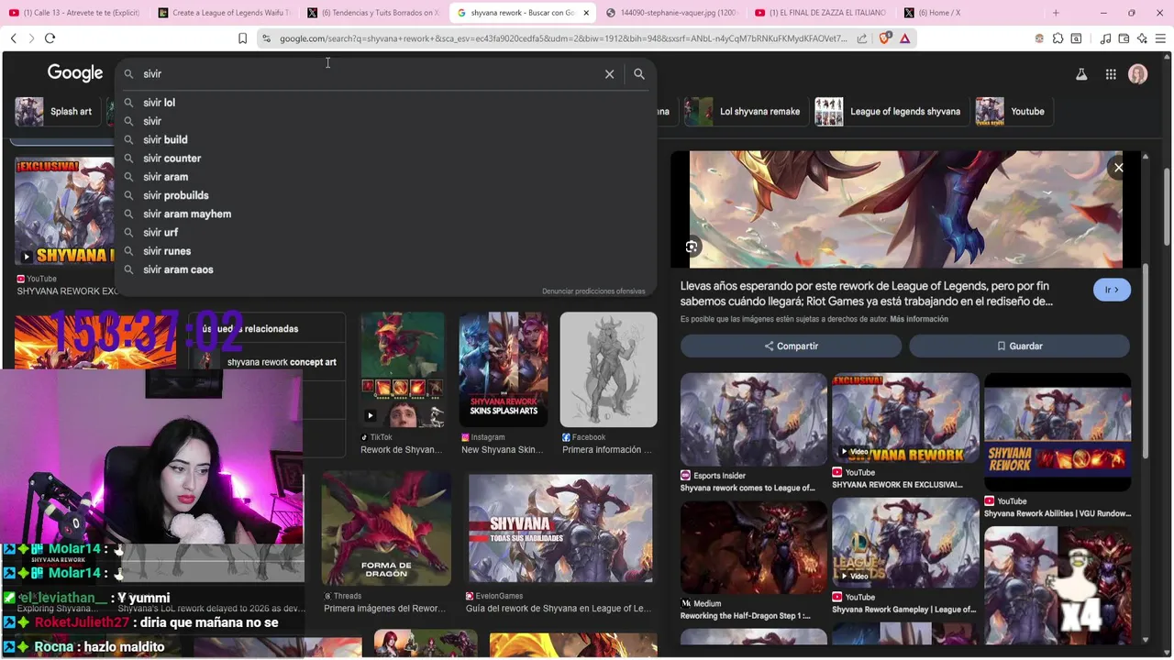Open site settings icon in address bar
The height and width of the screenshot is (660, 1174).
[266, 38]
